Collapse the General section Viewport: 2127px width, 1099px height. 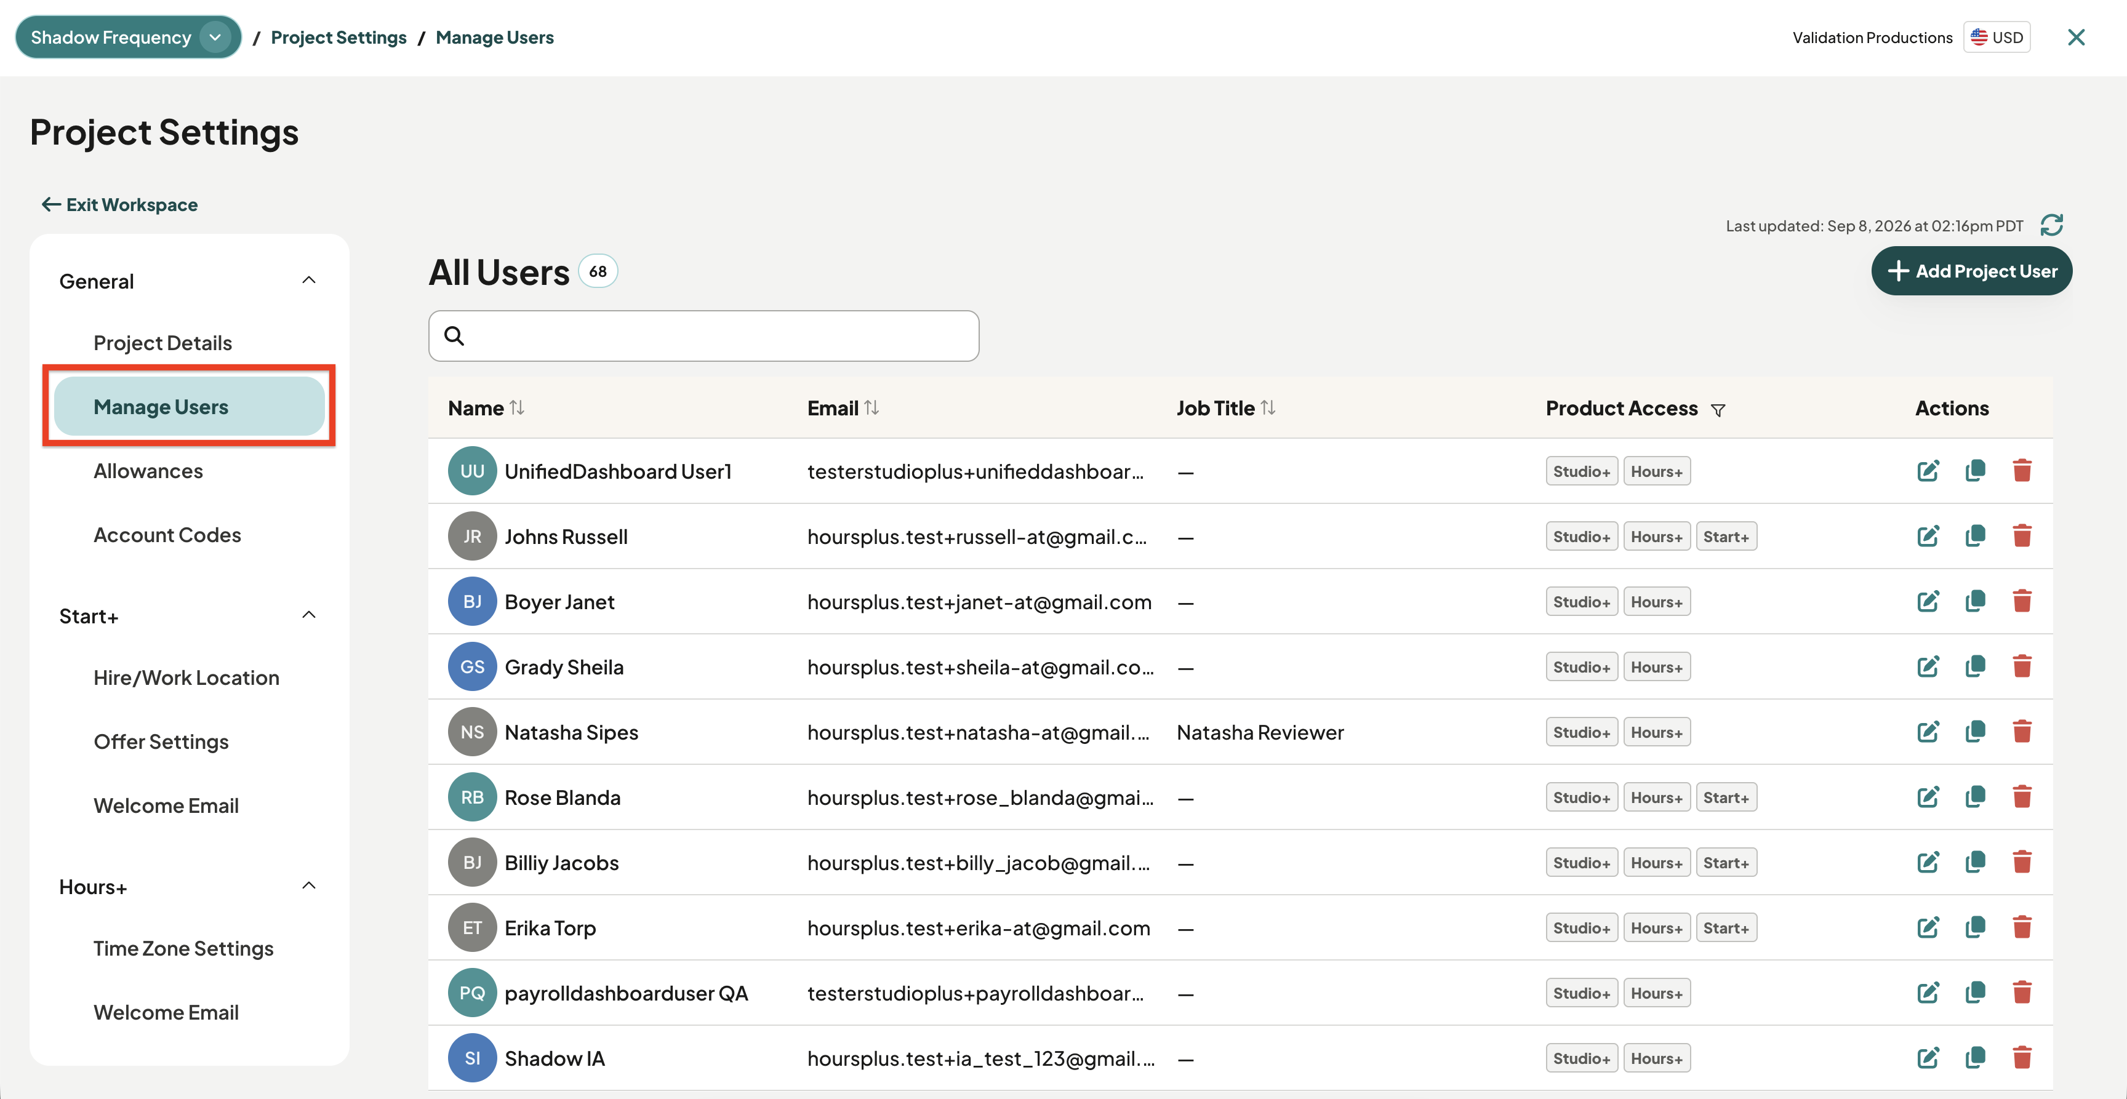tap(309, 281)
